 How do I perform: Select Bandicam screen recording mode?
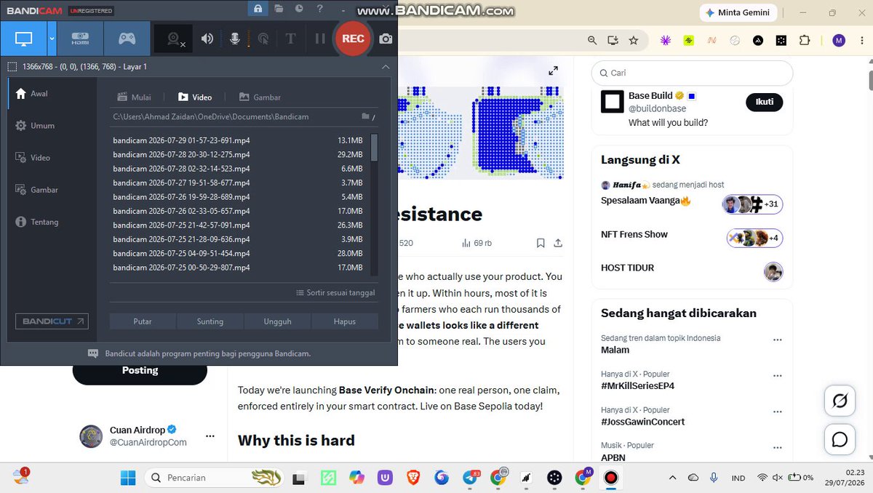[x=24, y=39]
